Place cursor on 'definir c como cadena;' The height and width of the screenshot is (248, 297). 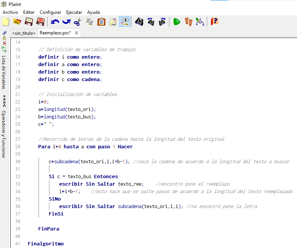click(70, 80)
